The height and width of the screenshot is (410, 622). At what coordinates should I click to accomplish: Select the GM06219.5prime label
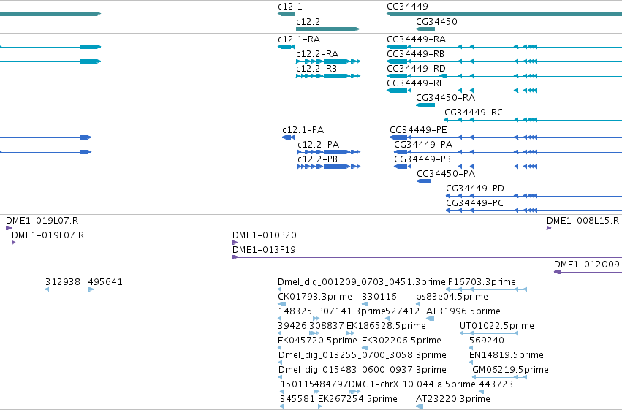pyautogui.click(x=510, y=371)
